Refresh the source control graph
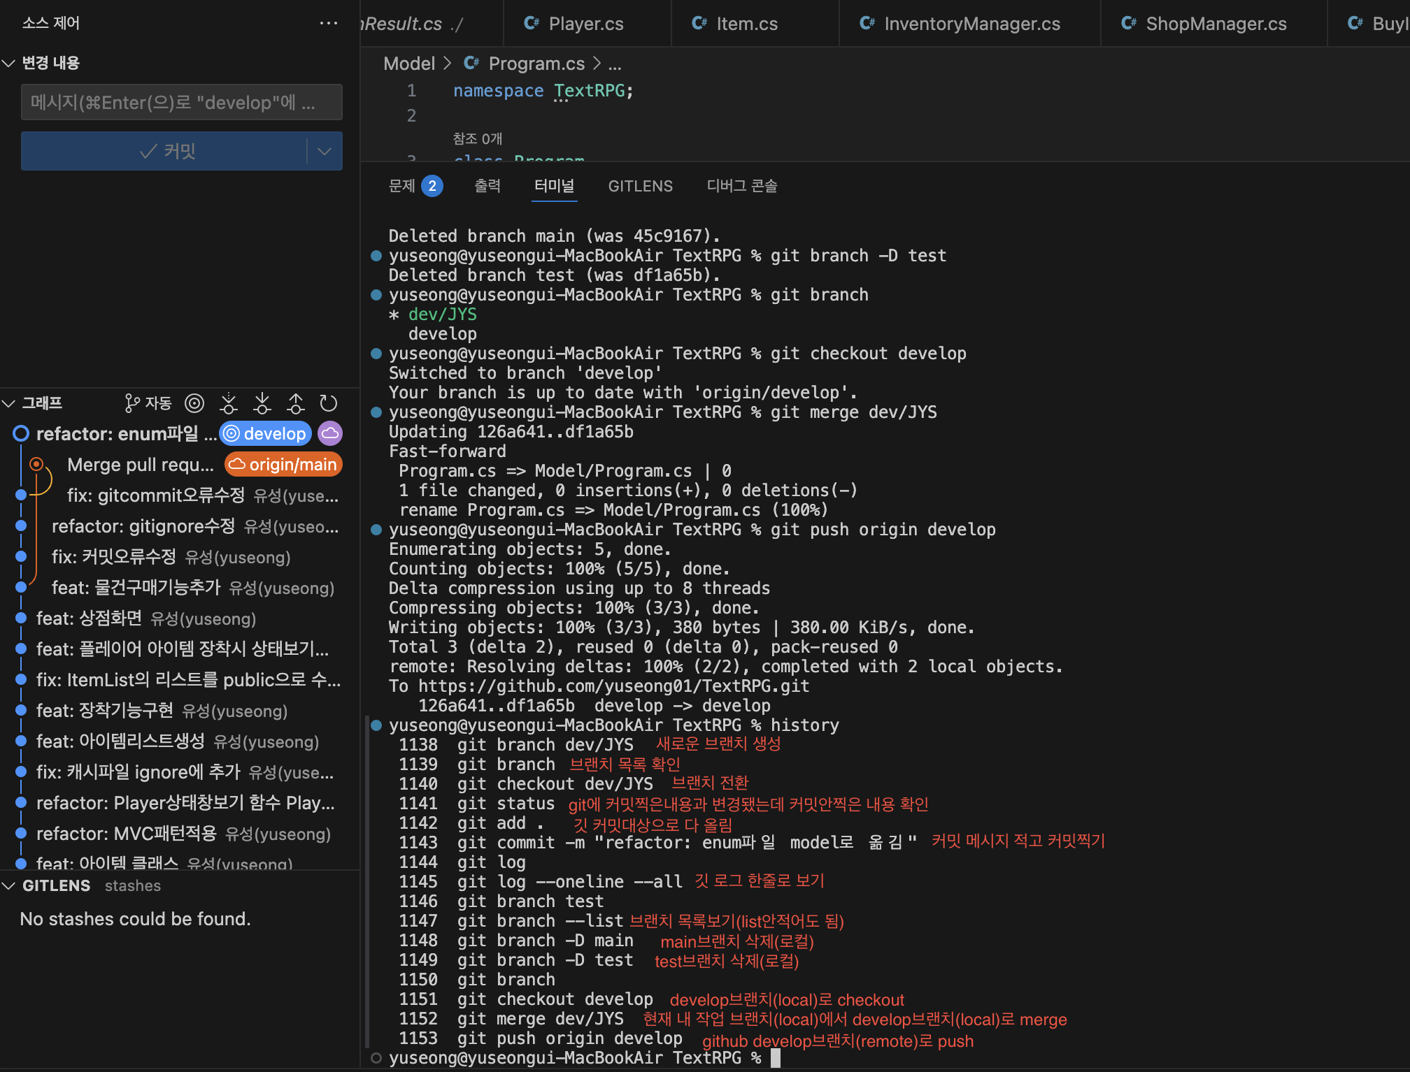1410x1072 pixels. click(x=329, y=403)
